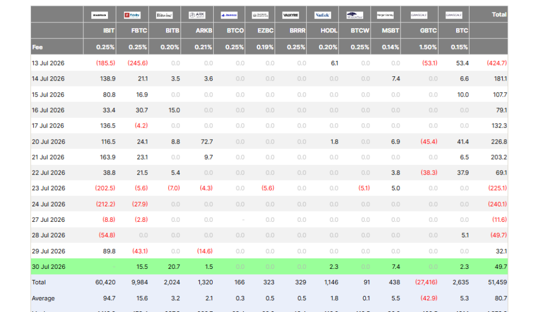The width and height of the screenshot is (547, 312).
Task: Click the Valkyrie logo above BRRR
Action: (x=291, y=15)
